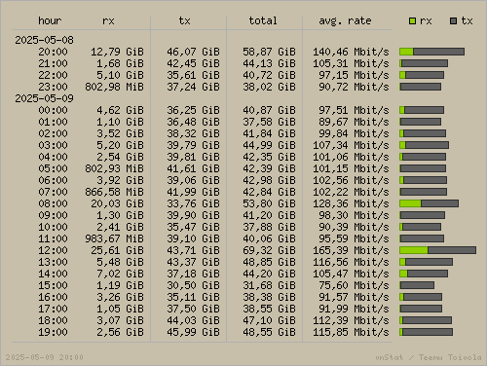Viewport: 487px width, 366px height.
Task: Click the date label 2025-05-08
Action: pyautogui.click(x=44, y=40)
